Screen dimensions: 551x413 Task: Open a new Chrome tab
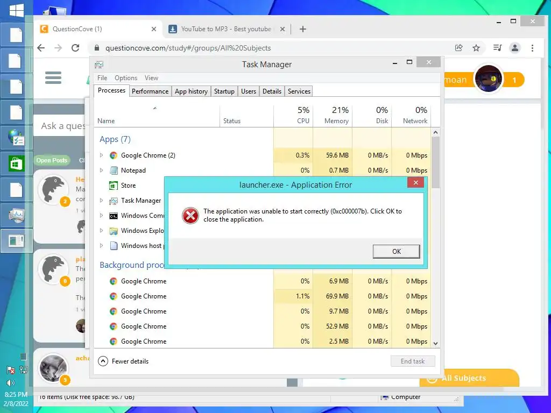point(303,29)
